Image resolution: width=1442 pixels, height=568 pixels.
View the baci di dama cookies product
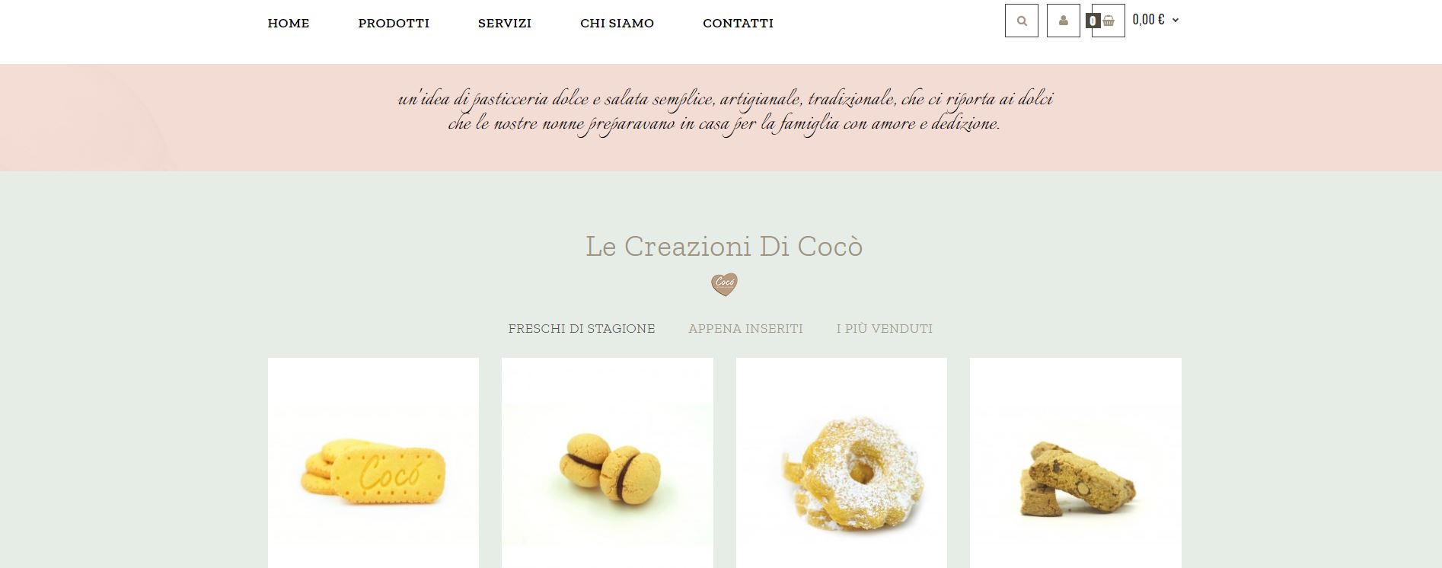coord(608,463)
